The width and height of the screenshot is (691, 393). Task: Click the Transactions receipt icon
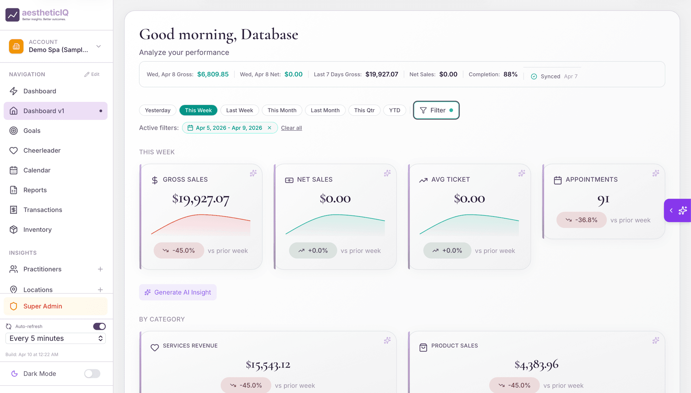pos(13,210)
